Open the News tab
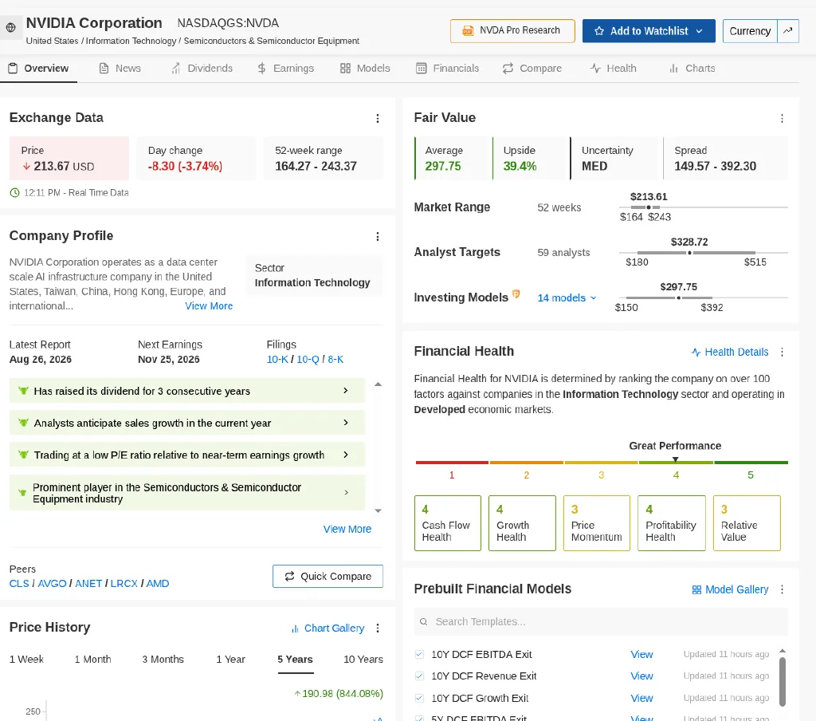The image size is (816, 721). point(120,69)
